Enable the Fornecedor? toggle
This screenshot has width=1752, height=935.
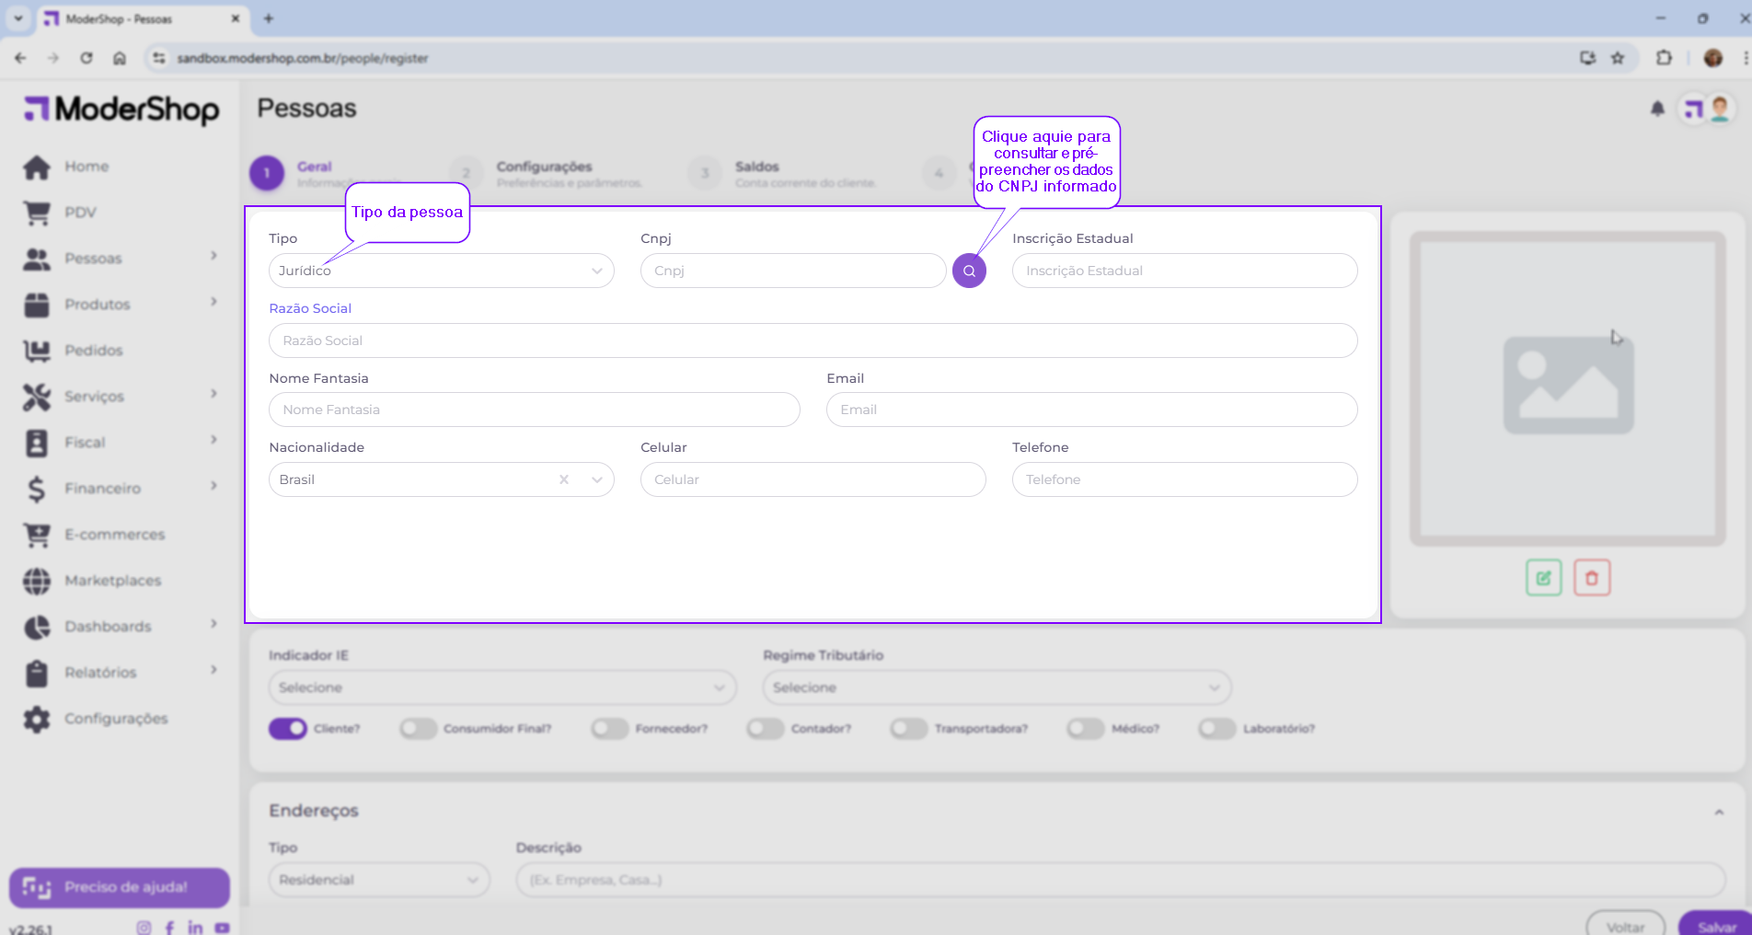pyautogui.click(x=609, y=729)
